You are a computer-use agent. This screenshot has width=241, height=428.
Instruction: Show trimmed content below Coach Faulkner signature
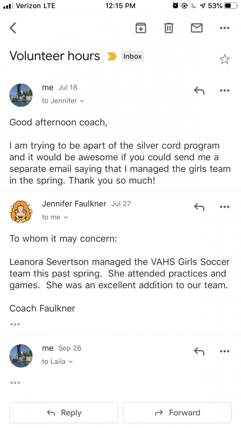click(15, 324)
